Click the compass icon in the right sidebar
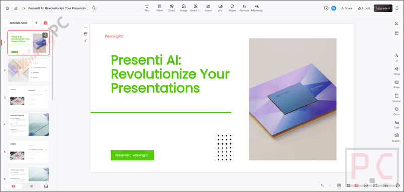404x192 pixels. 396,23
